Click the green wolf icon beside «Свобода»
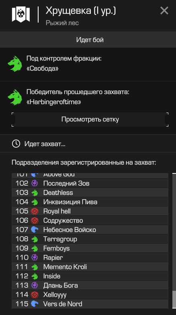Viewport: 176px width, 315px height. click(15, 64)
